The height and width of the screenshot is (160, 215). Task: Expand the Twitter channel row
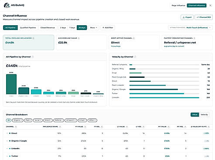click(7, 156)
